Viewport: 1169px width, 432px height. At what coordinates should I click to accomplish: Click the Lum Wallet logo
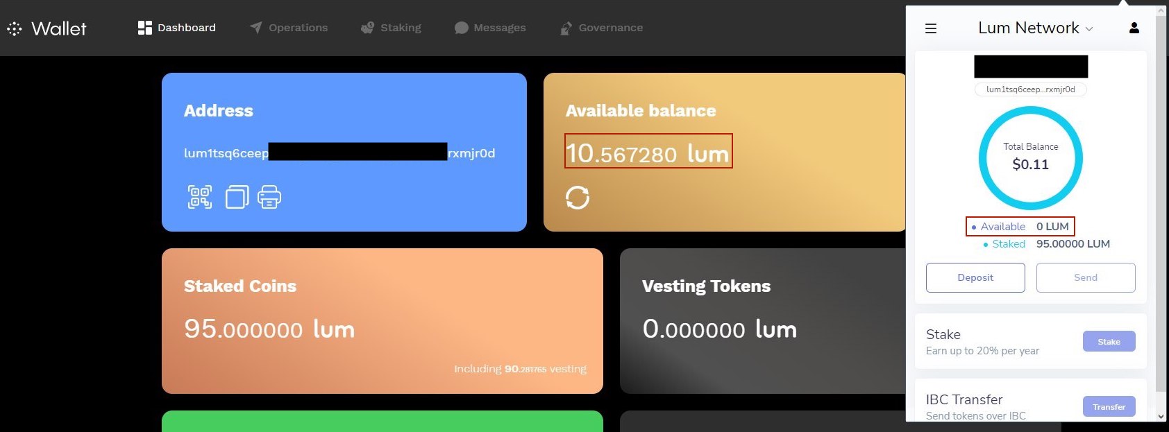tap(47, 28)
